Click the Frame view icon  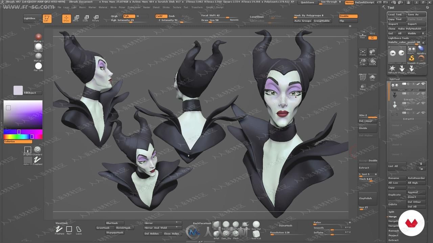click(363, 53)
